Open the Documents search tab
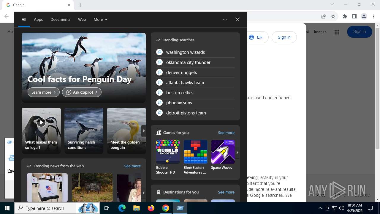The width and height of the screenshot is (380, 214). [x=60, y=19]
